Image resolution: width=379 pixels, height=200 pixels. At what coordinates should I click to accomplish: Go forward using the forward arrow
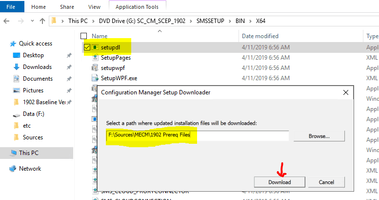21,21
